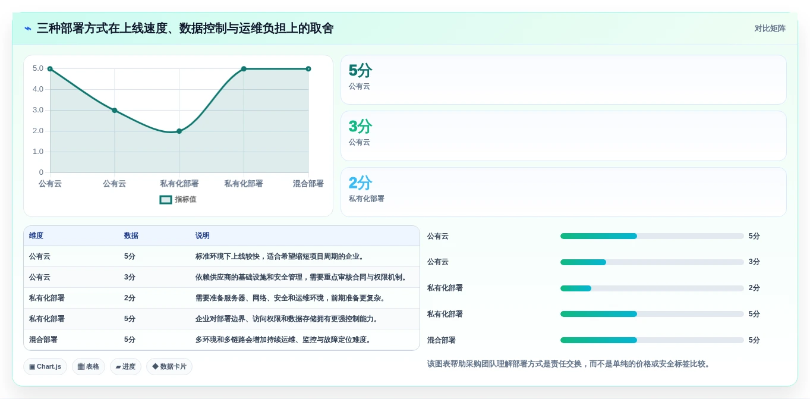Viewport: 810px width, 399px height.
Task: Click the 私有化部署 2分 progress bar
Action: point(652,288)
